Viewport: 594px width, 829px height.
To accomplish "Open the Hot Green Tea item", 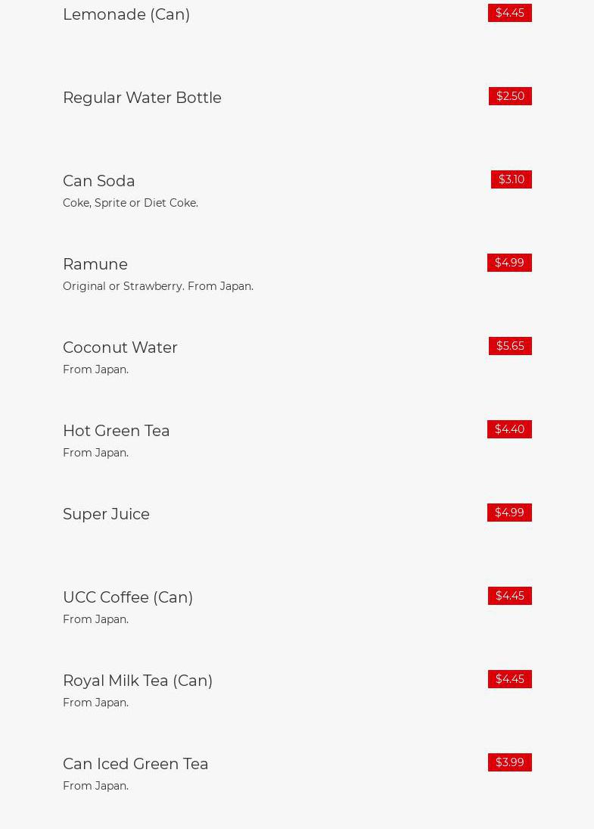I will [117, 431].
